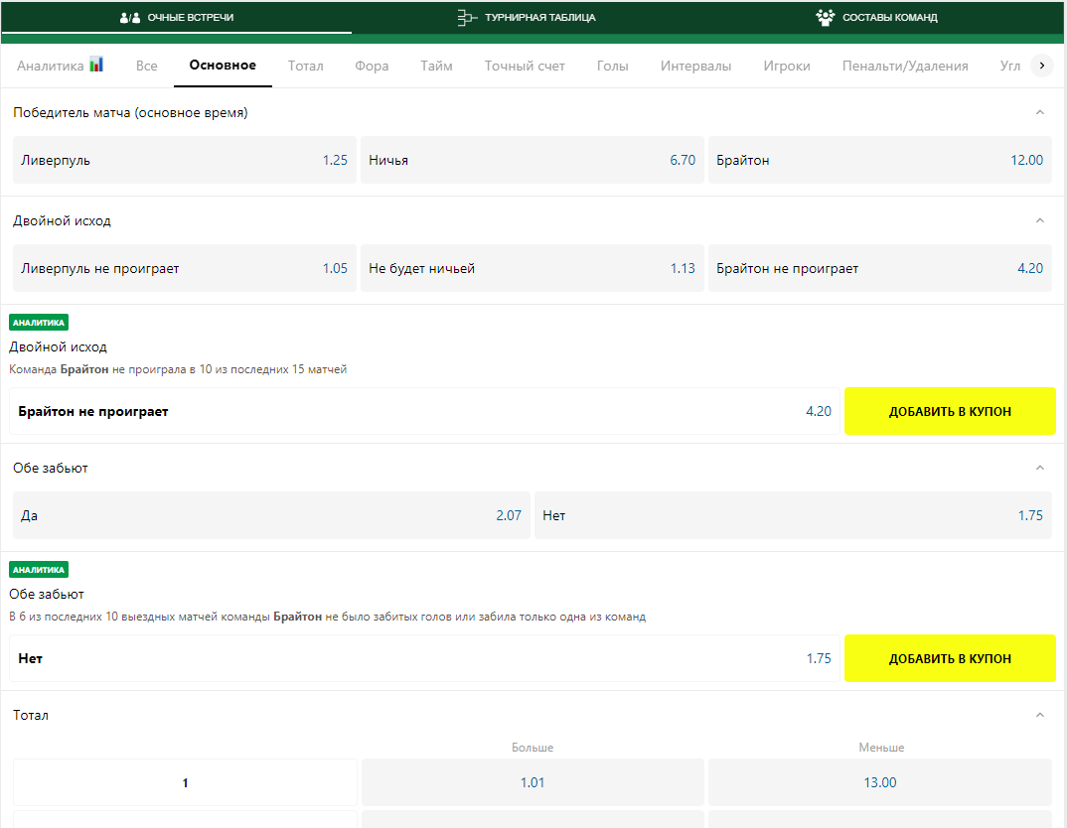Switch to the Фора tab
Image resolution: width=1067 pixels, height=828 pixels.
[x=372, y=66]
